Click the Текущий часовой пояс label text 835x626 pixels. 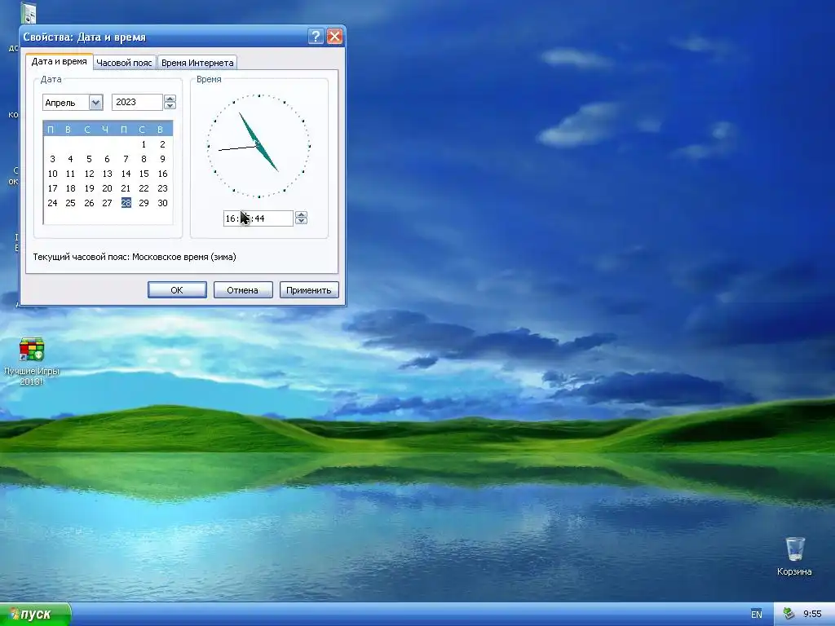[135, 257]
